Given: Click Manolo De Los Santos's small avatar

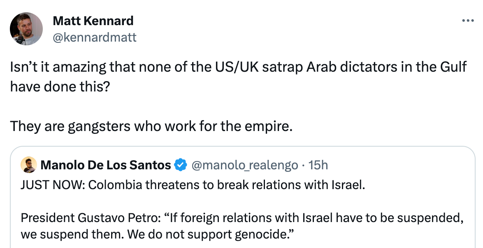Looking at the screenshot, I should point(29,165).
